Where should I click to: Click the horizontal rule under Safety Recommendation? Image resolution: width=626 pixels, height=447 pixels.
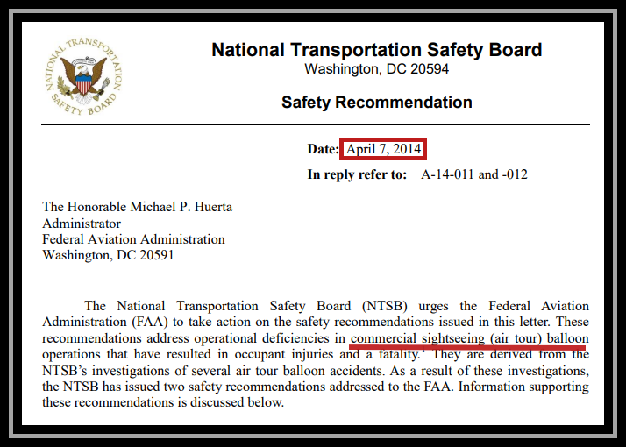pyautogui.click(x=316, y=124)
